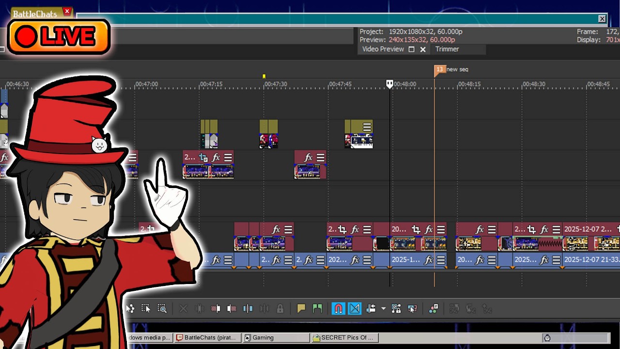The image size is (620, 349).
Task: Toggle Enable Snapping magnet button
Action: (339, 309)
